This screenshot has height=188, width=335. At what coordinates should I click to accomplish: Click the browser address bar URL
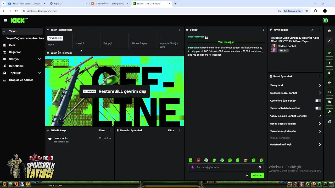(42, 11)
